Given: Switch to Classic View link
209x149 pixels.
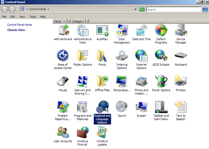Looking at the screenshot, I should pos(16,30).
